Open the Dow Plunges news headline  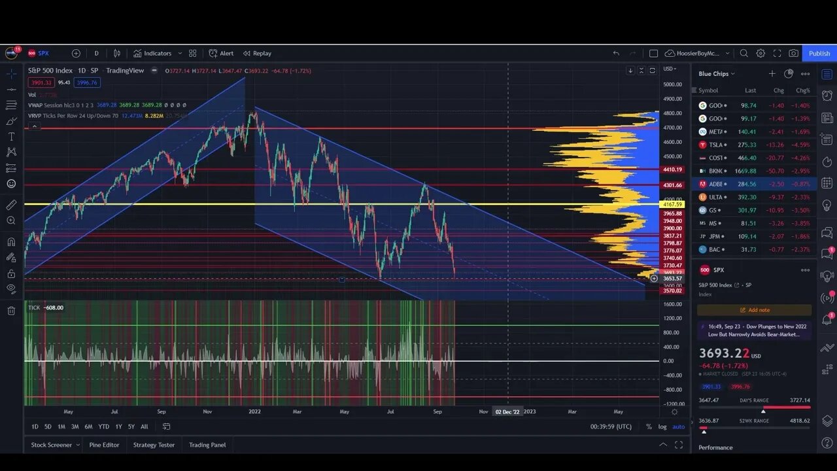(755, 330)
